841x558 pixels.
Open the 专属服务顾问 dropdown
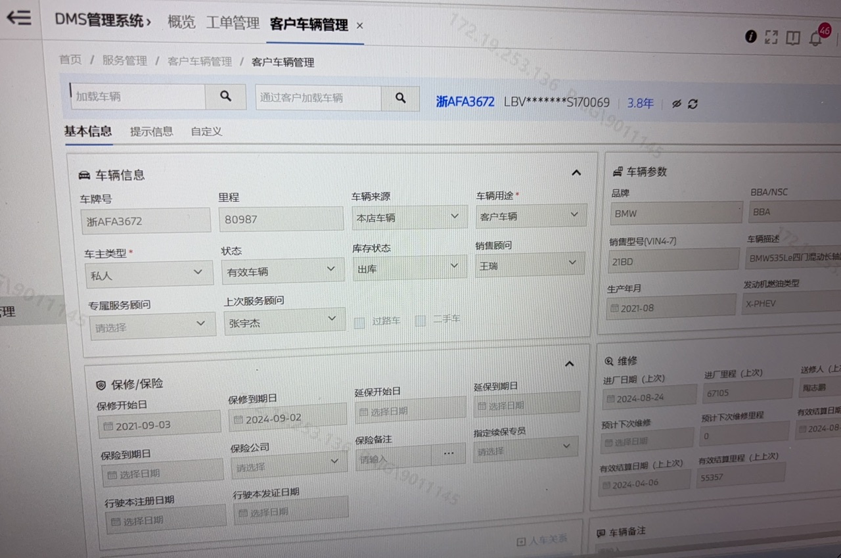pos(152,325)
